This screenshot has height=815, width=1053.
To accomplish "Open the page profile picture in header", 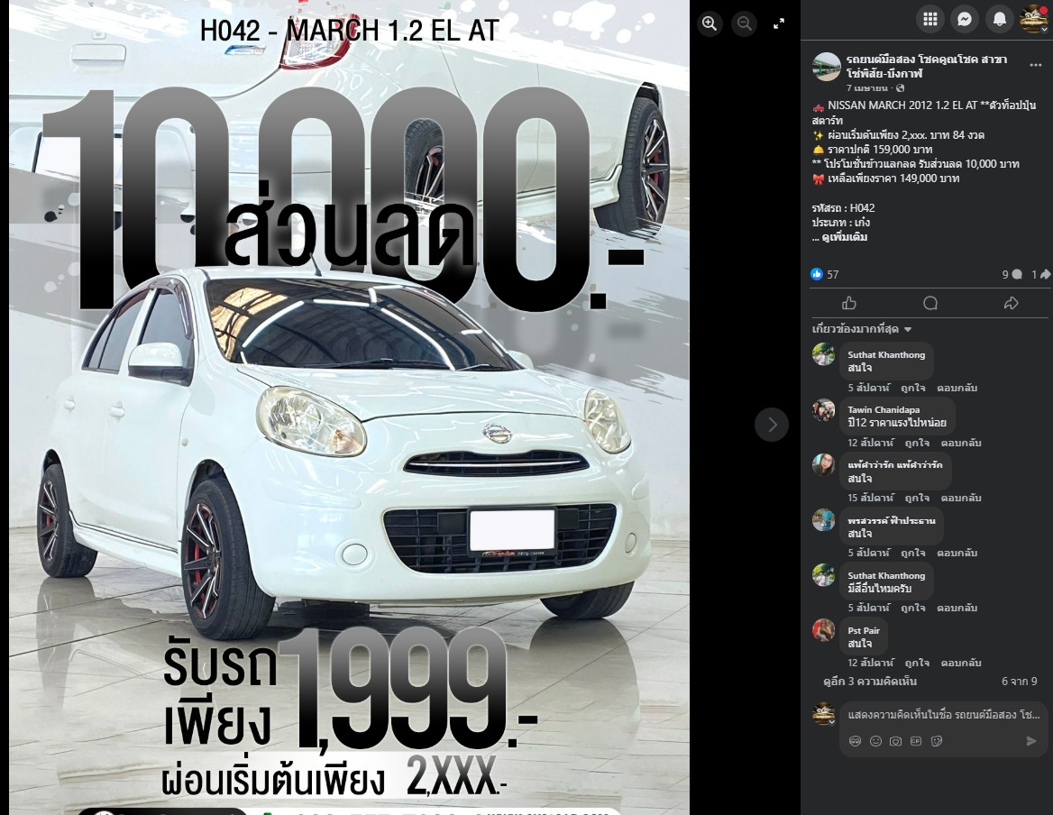I will pos(826,67).
